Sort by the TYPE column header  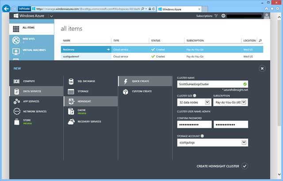point(116,41)
